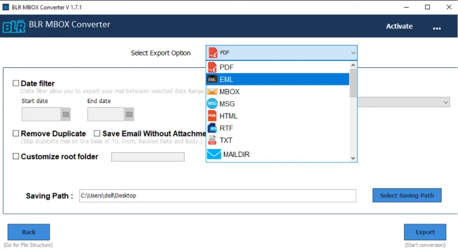Choose MAILDIR from the export list
This screenshot has height=250, width=458.
(x=277, y=155)
